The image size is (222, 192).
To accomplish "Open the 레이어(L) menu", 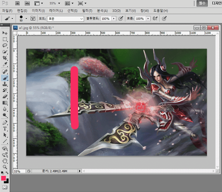I will click(x=56, y=11).
